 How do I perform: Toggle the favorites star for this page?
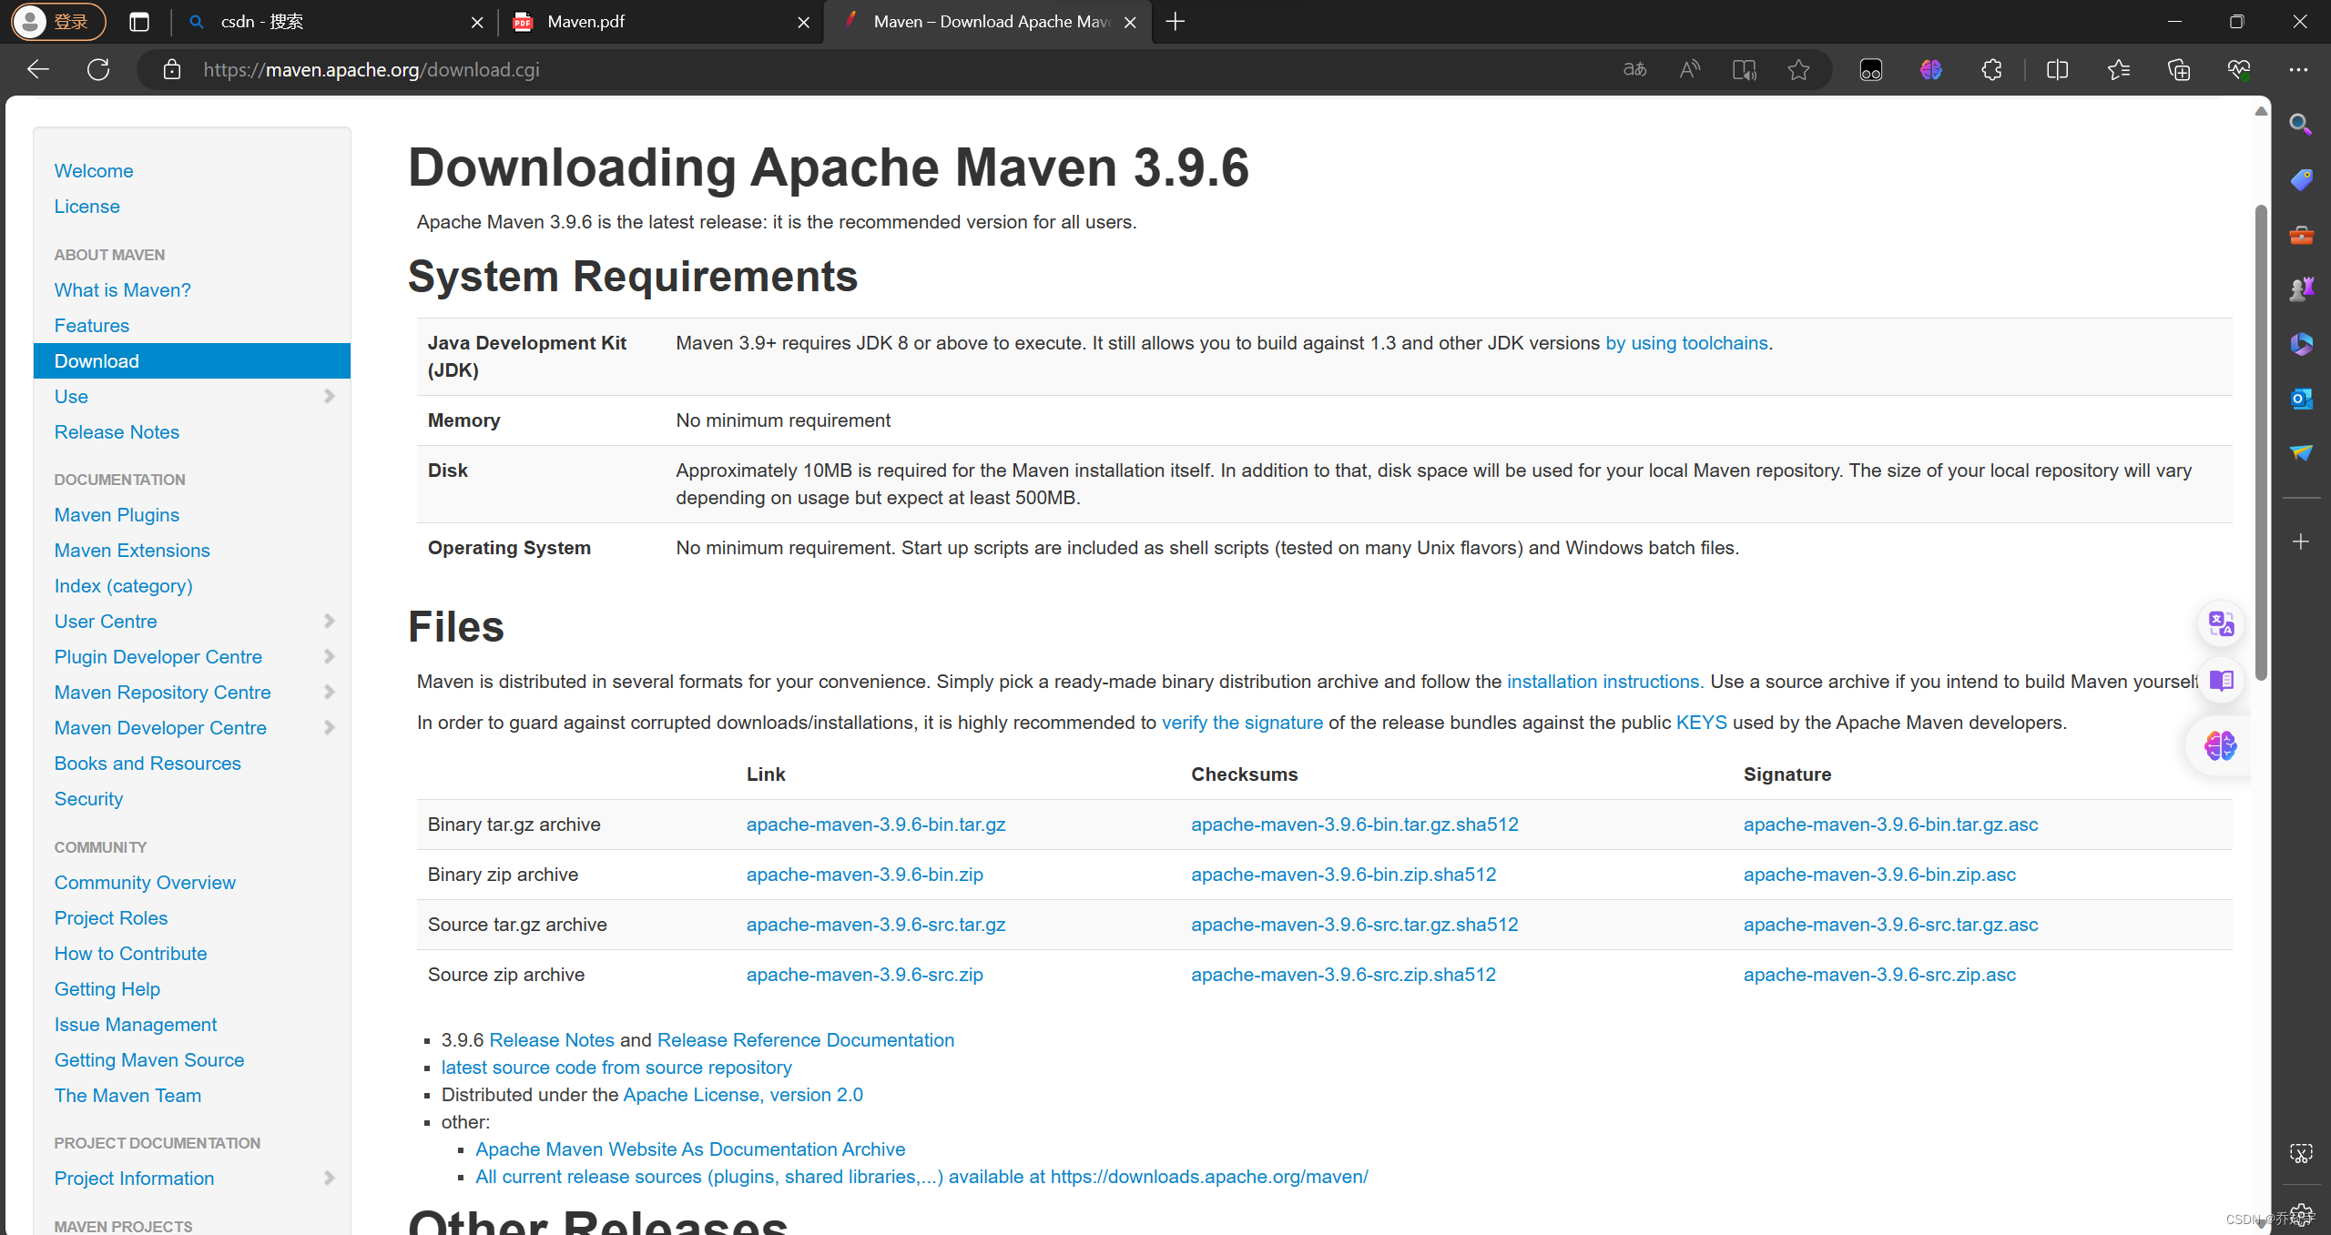[x=1799, y=69]
